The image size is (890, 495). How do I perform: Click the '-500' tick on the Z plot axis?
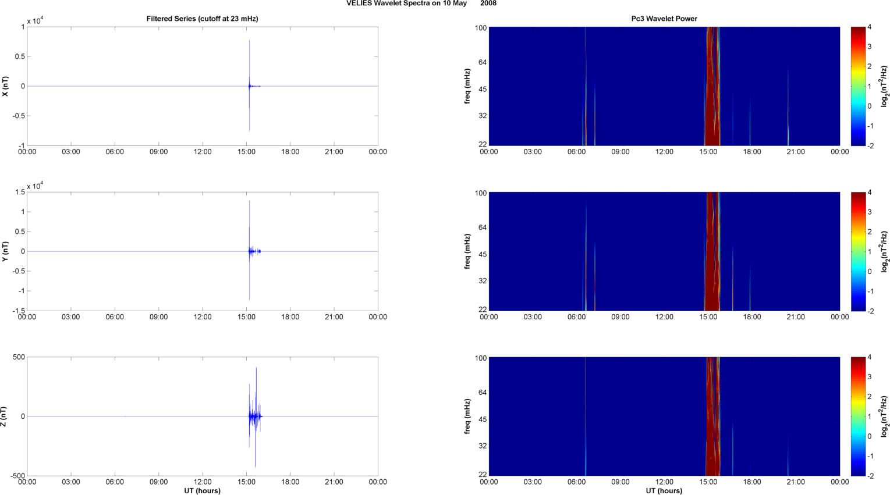(x=17, y=476)
